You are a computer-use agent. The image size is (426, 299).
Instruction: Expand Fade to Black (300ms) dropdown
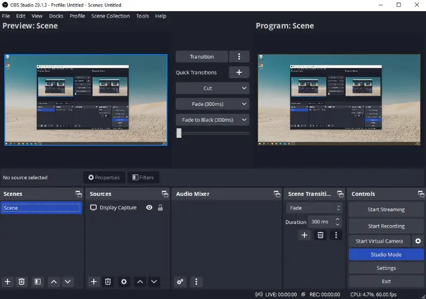[x=244, y=120]
